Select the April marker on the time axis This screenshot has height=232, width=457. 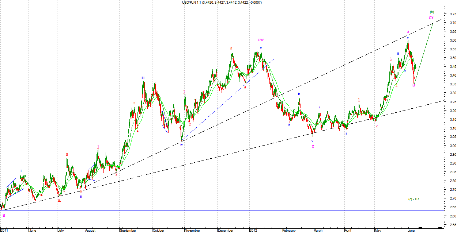click(x=349, y=230)
